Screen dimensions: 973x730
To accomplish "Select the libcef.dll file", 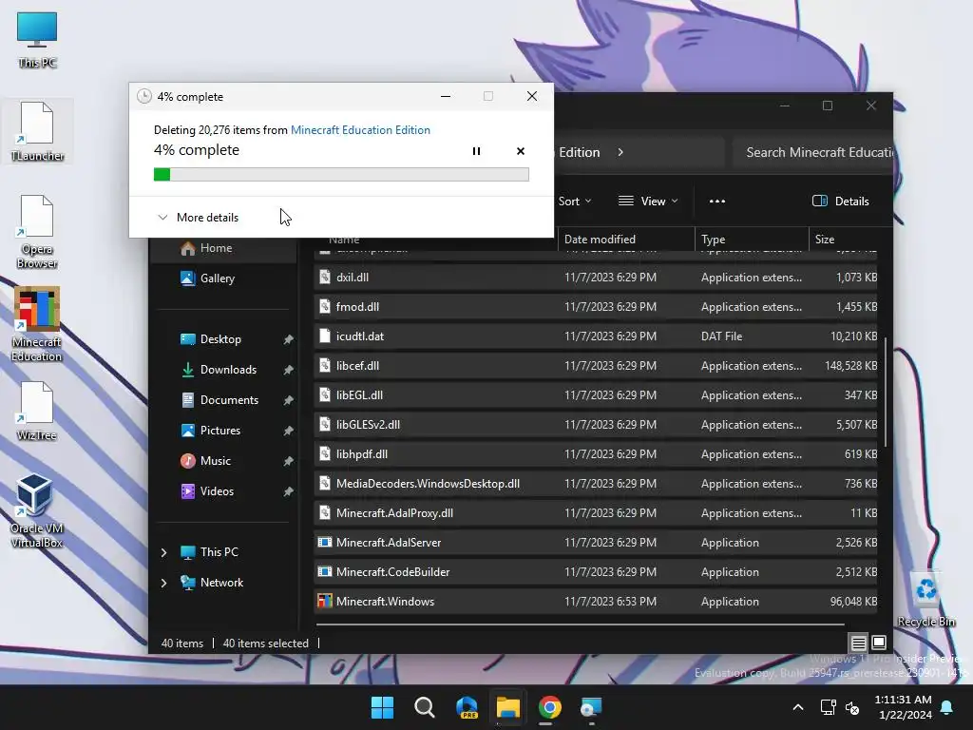I will 596,366.
